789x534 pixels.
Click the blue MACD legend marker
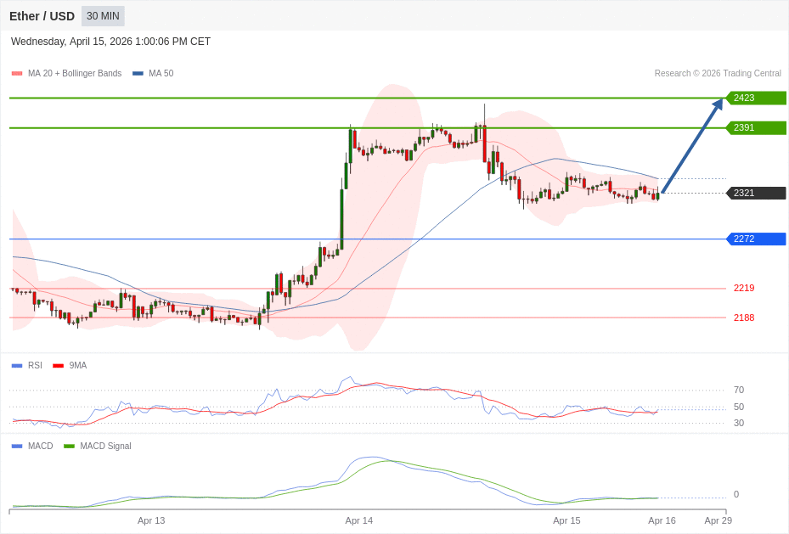17,447
